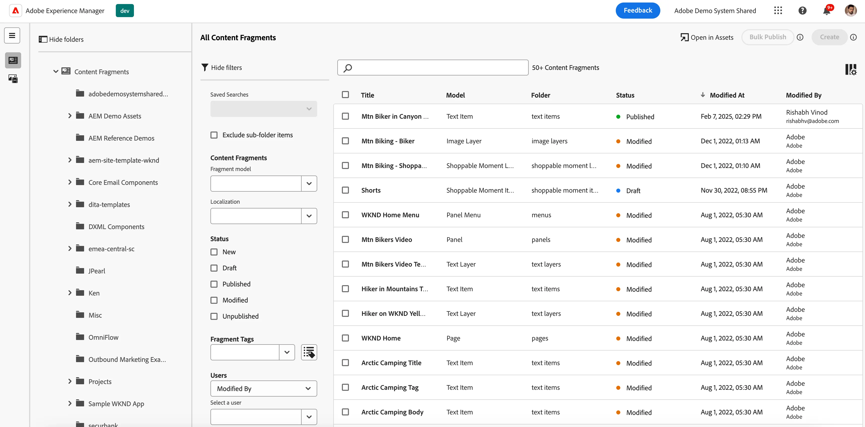The height and width of the screenshot is (427, 865).
Task: Click the Status column header
Action: click(625, 95)
